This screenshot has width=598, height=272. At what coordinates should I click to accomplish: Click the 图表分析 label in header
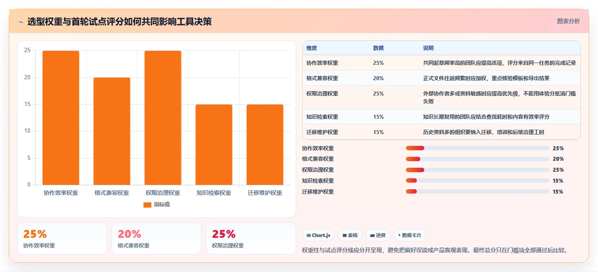tap(568, 21)
